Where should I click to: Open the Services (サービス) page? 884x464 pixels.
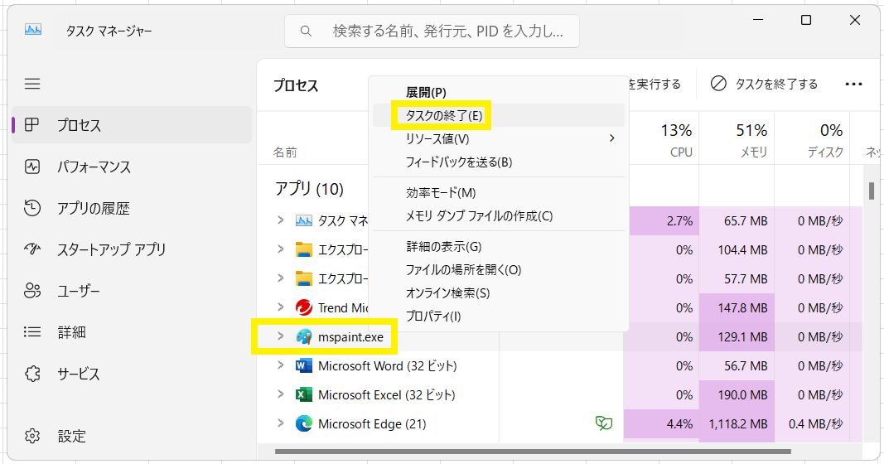click(x=79, y=374)
